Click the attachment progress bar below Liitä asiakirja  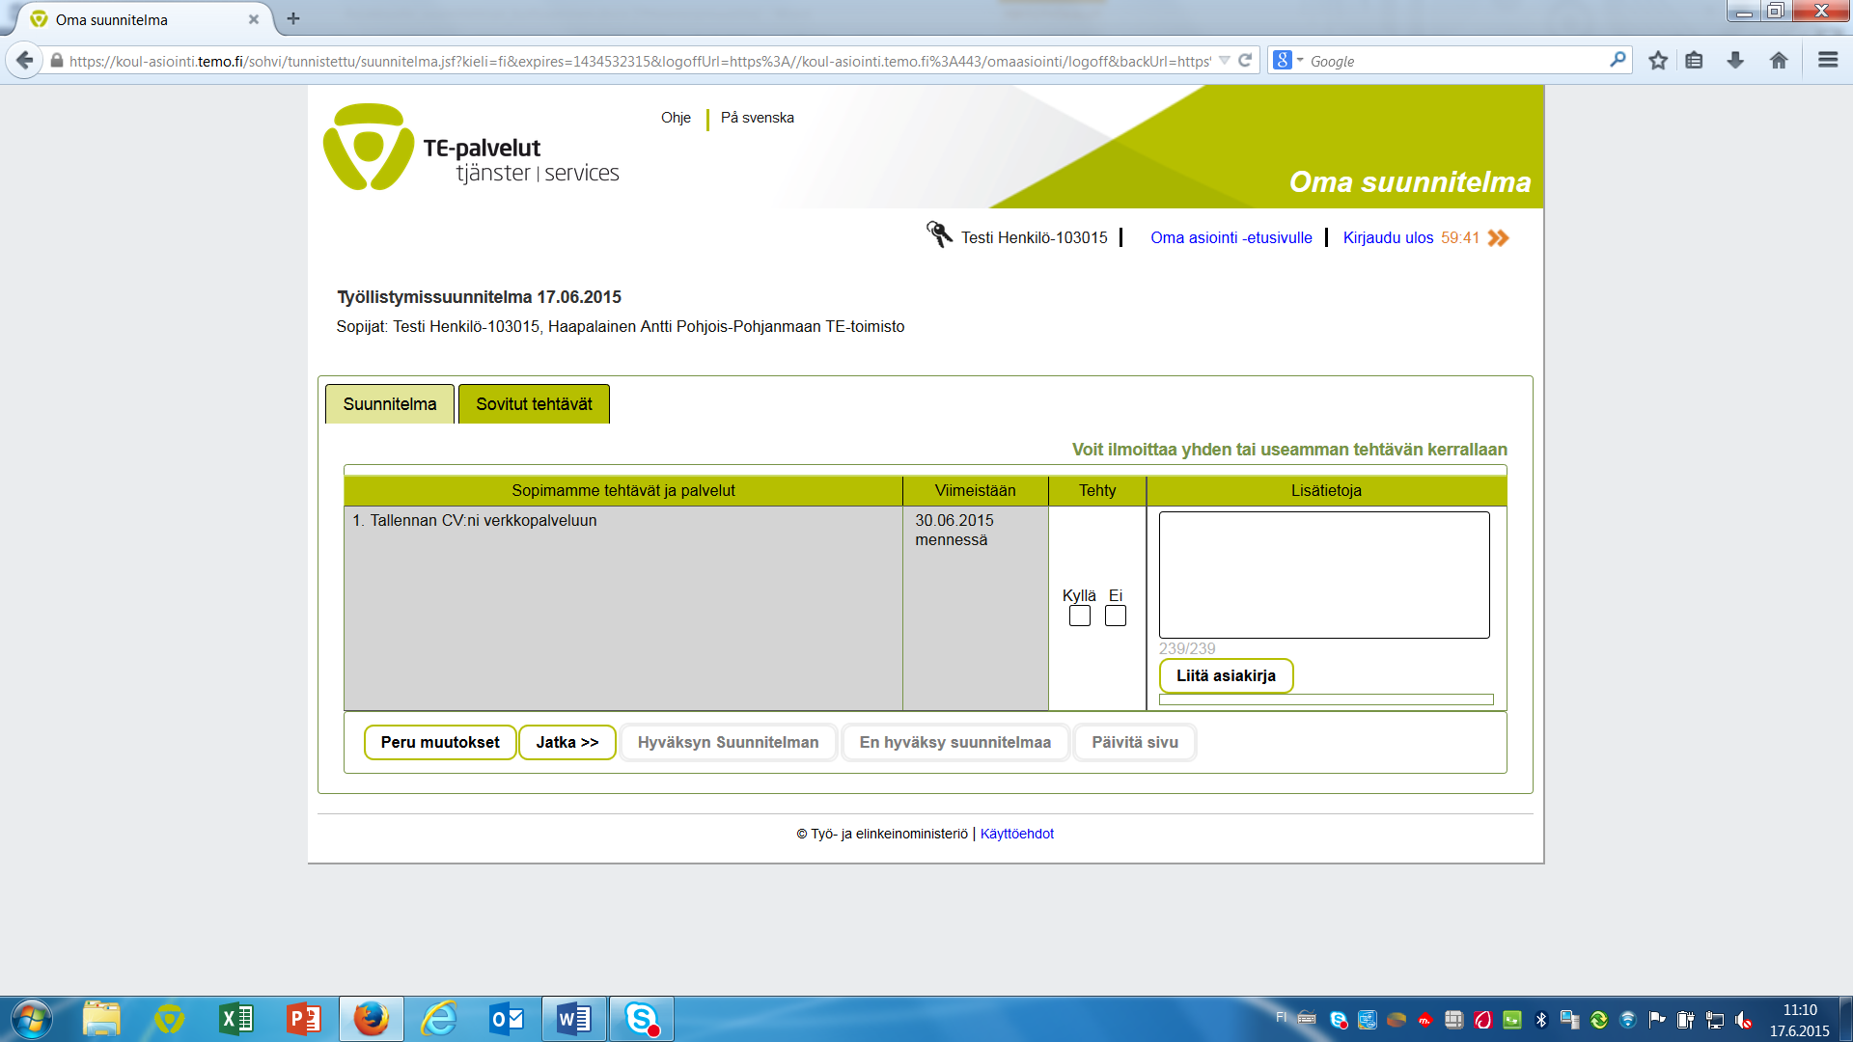(x=1326, y=699)
